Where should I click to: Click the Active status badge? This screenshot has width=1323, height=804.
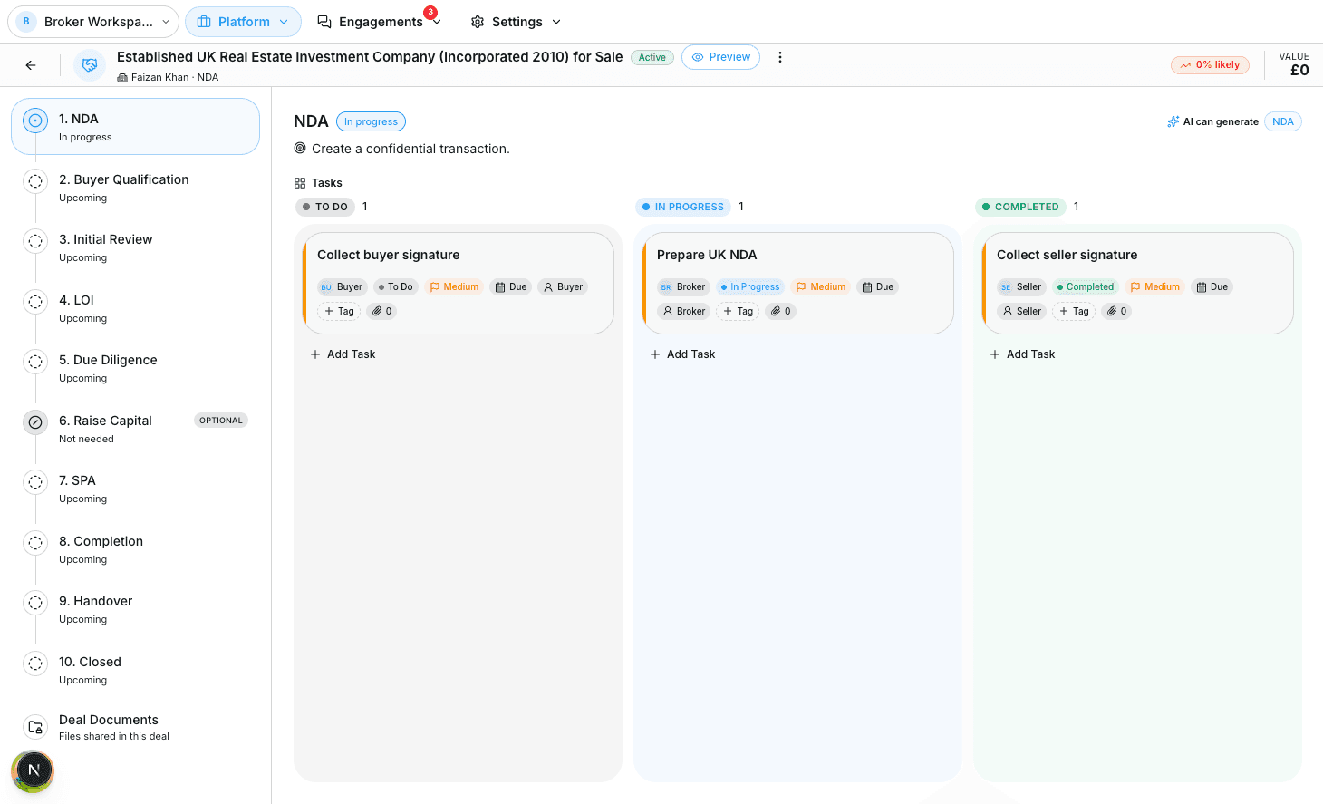tap(652, 57)
